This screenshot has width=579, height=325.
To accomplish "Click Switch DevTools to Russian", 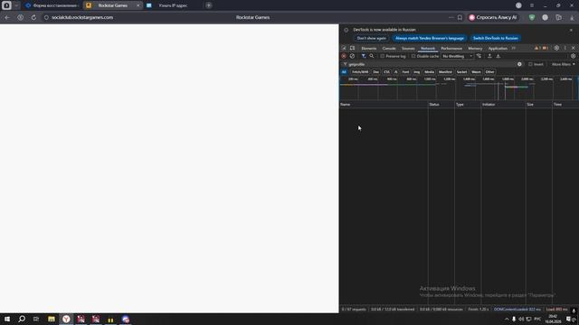I will (495, 38).
